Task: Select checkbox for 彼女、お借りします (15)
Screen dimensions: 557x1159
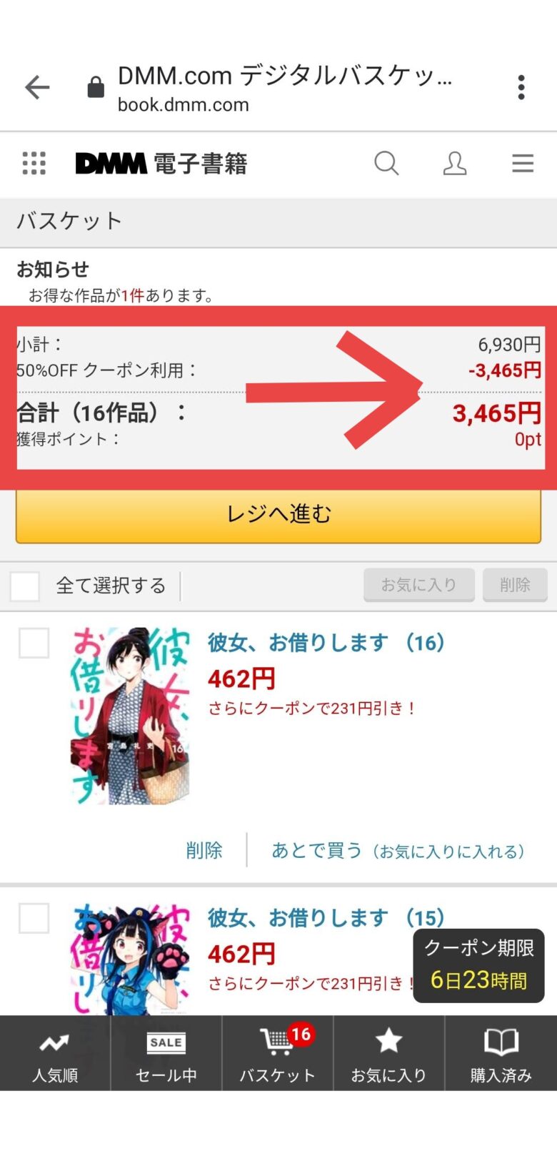Action: [x=34, y=918]
